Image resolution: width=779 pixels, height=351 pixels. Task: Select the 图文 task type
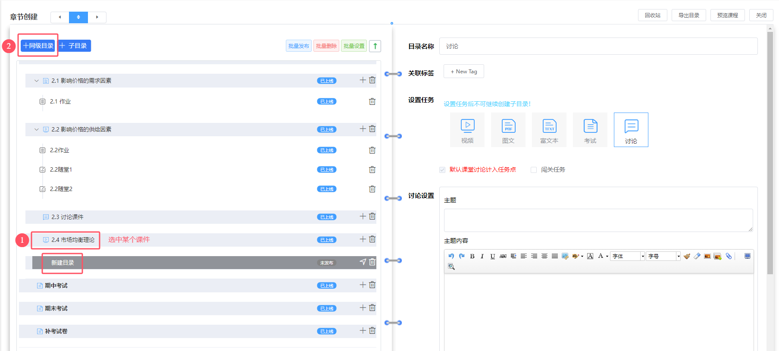[x=508, y=130]
